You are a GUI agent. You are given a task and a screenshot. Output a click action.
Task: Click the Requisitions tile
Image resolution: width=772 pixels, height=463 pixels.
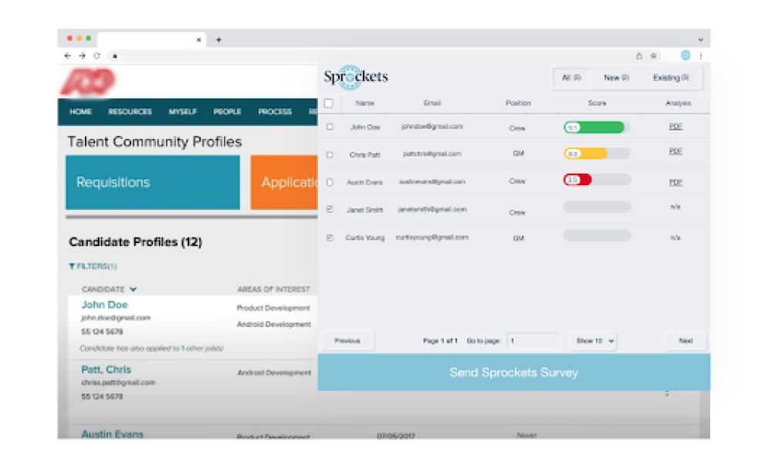click(x=153, y=183)
